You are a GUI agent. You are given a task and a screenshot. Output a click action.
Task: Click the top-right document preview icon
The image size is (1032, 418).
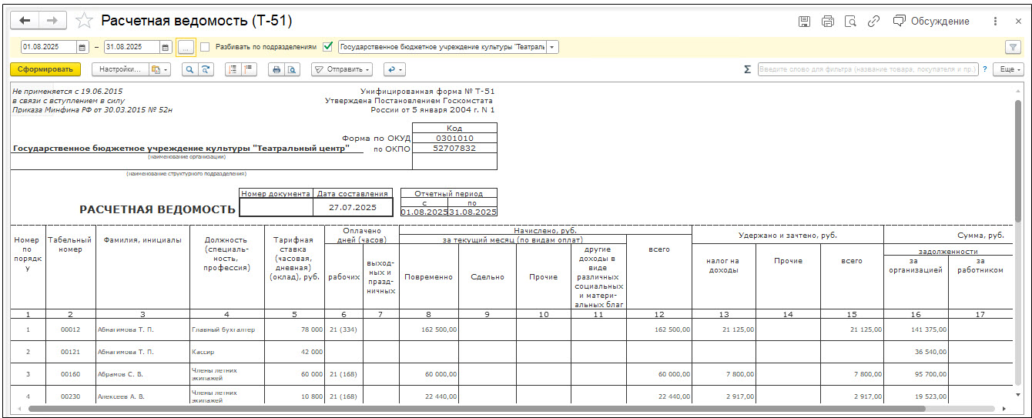click(x=851, y=22)
